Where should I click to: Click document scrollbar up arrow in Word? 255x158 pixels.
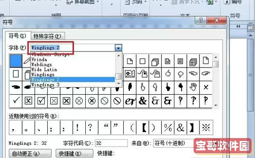point(250,35)
